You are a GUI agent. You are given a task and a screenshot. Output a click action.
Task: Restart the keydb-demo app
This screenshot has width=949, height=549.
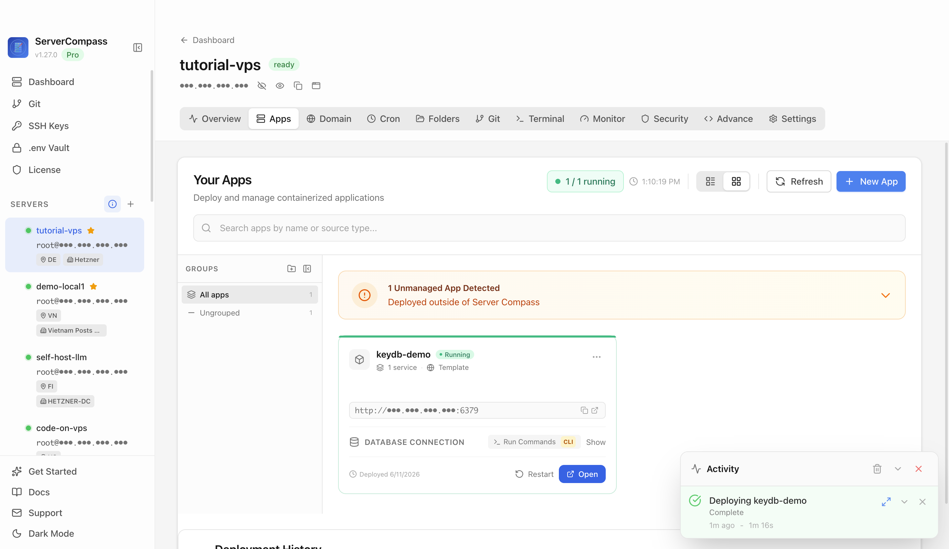coord(534,474)
